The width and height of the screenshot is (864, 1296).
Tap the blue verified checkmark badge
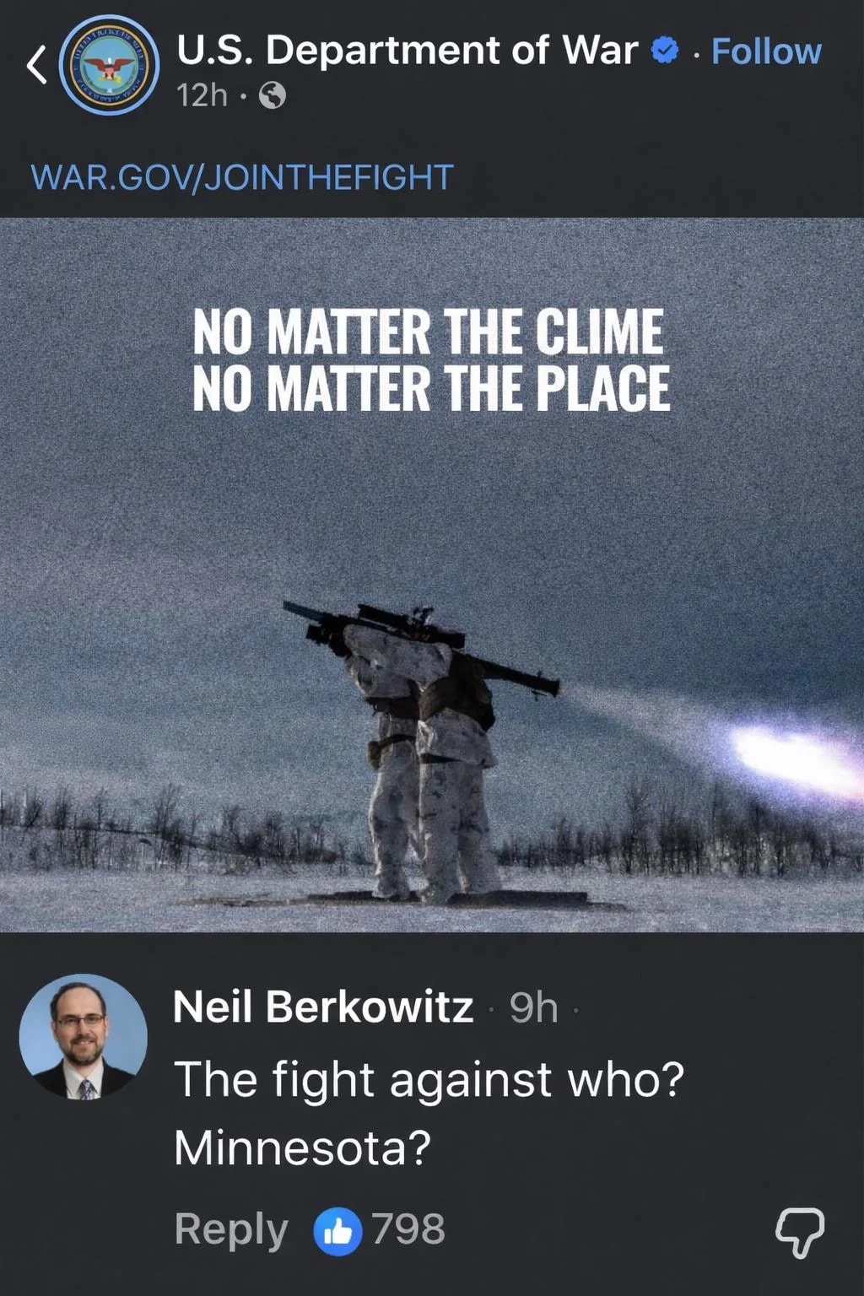click(666, 51)
